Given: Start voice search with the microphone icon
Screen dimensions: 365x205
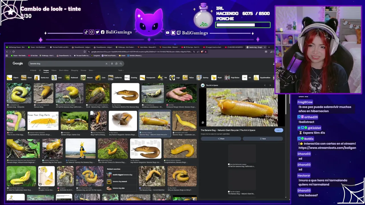Looking at the screenshot, I should 112,63.
